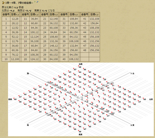Select the coordinate cell 100,12

point(34,32)
